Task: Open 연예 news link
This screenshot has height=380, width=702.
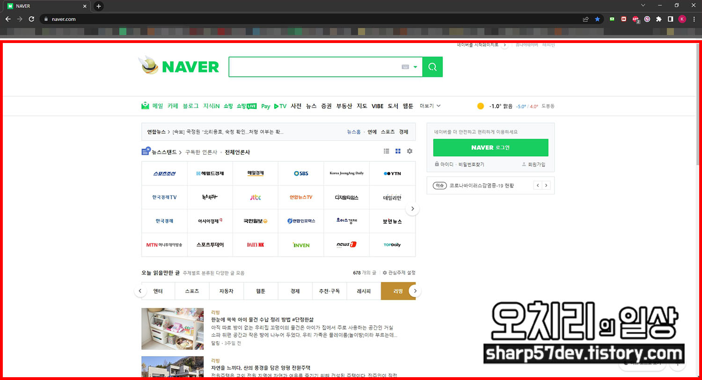Action: (x=372, y=132)
